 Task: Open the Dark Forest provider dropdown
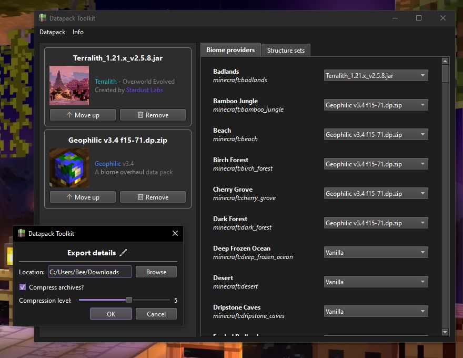(x=376, y=223)
